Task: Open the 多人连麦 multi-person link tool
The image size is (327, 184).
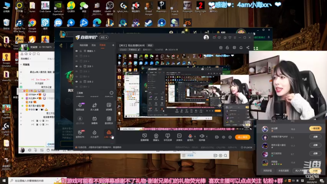Action: [94, 106]
